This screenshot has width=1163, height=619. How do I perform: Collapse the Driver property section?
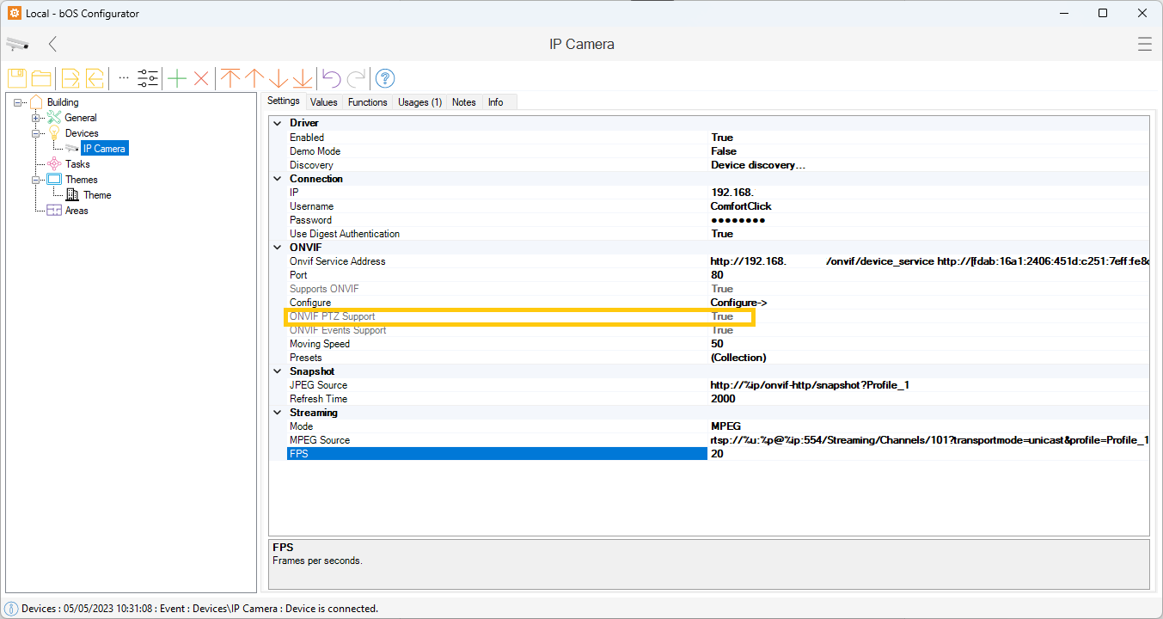click(x=278, y=123)
